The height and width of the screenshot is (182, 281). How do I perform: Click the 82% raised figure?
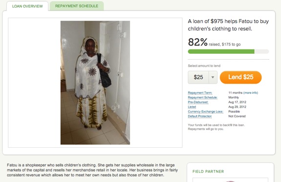(197, 42)
